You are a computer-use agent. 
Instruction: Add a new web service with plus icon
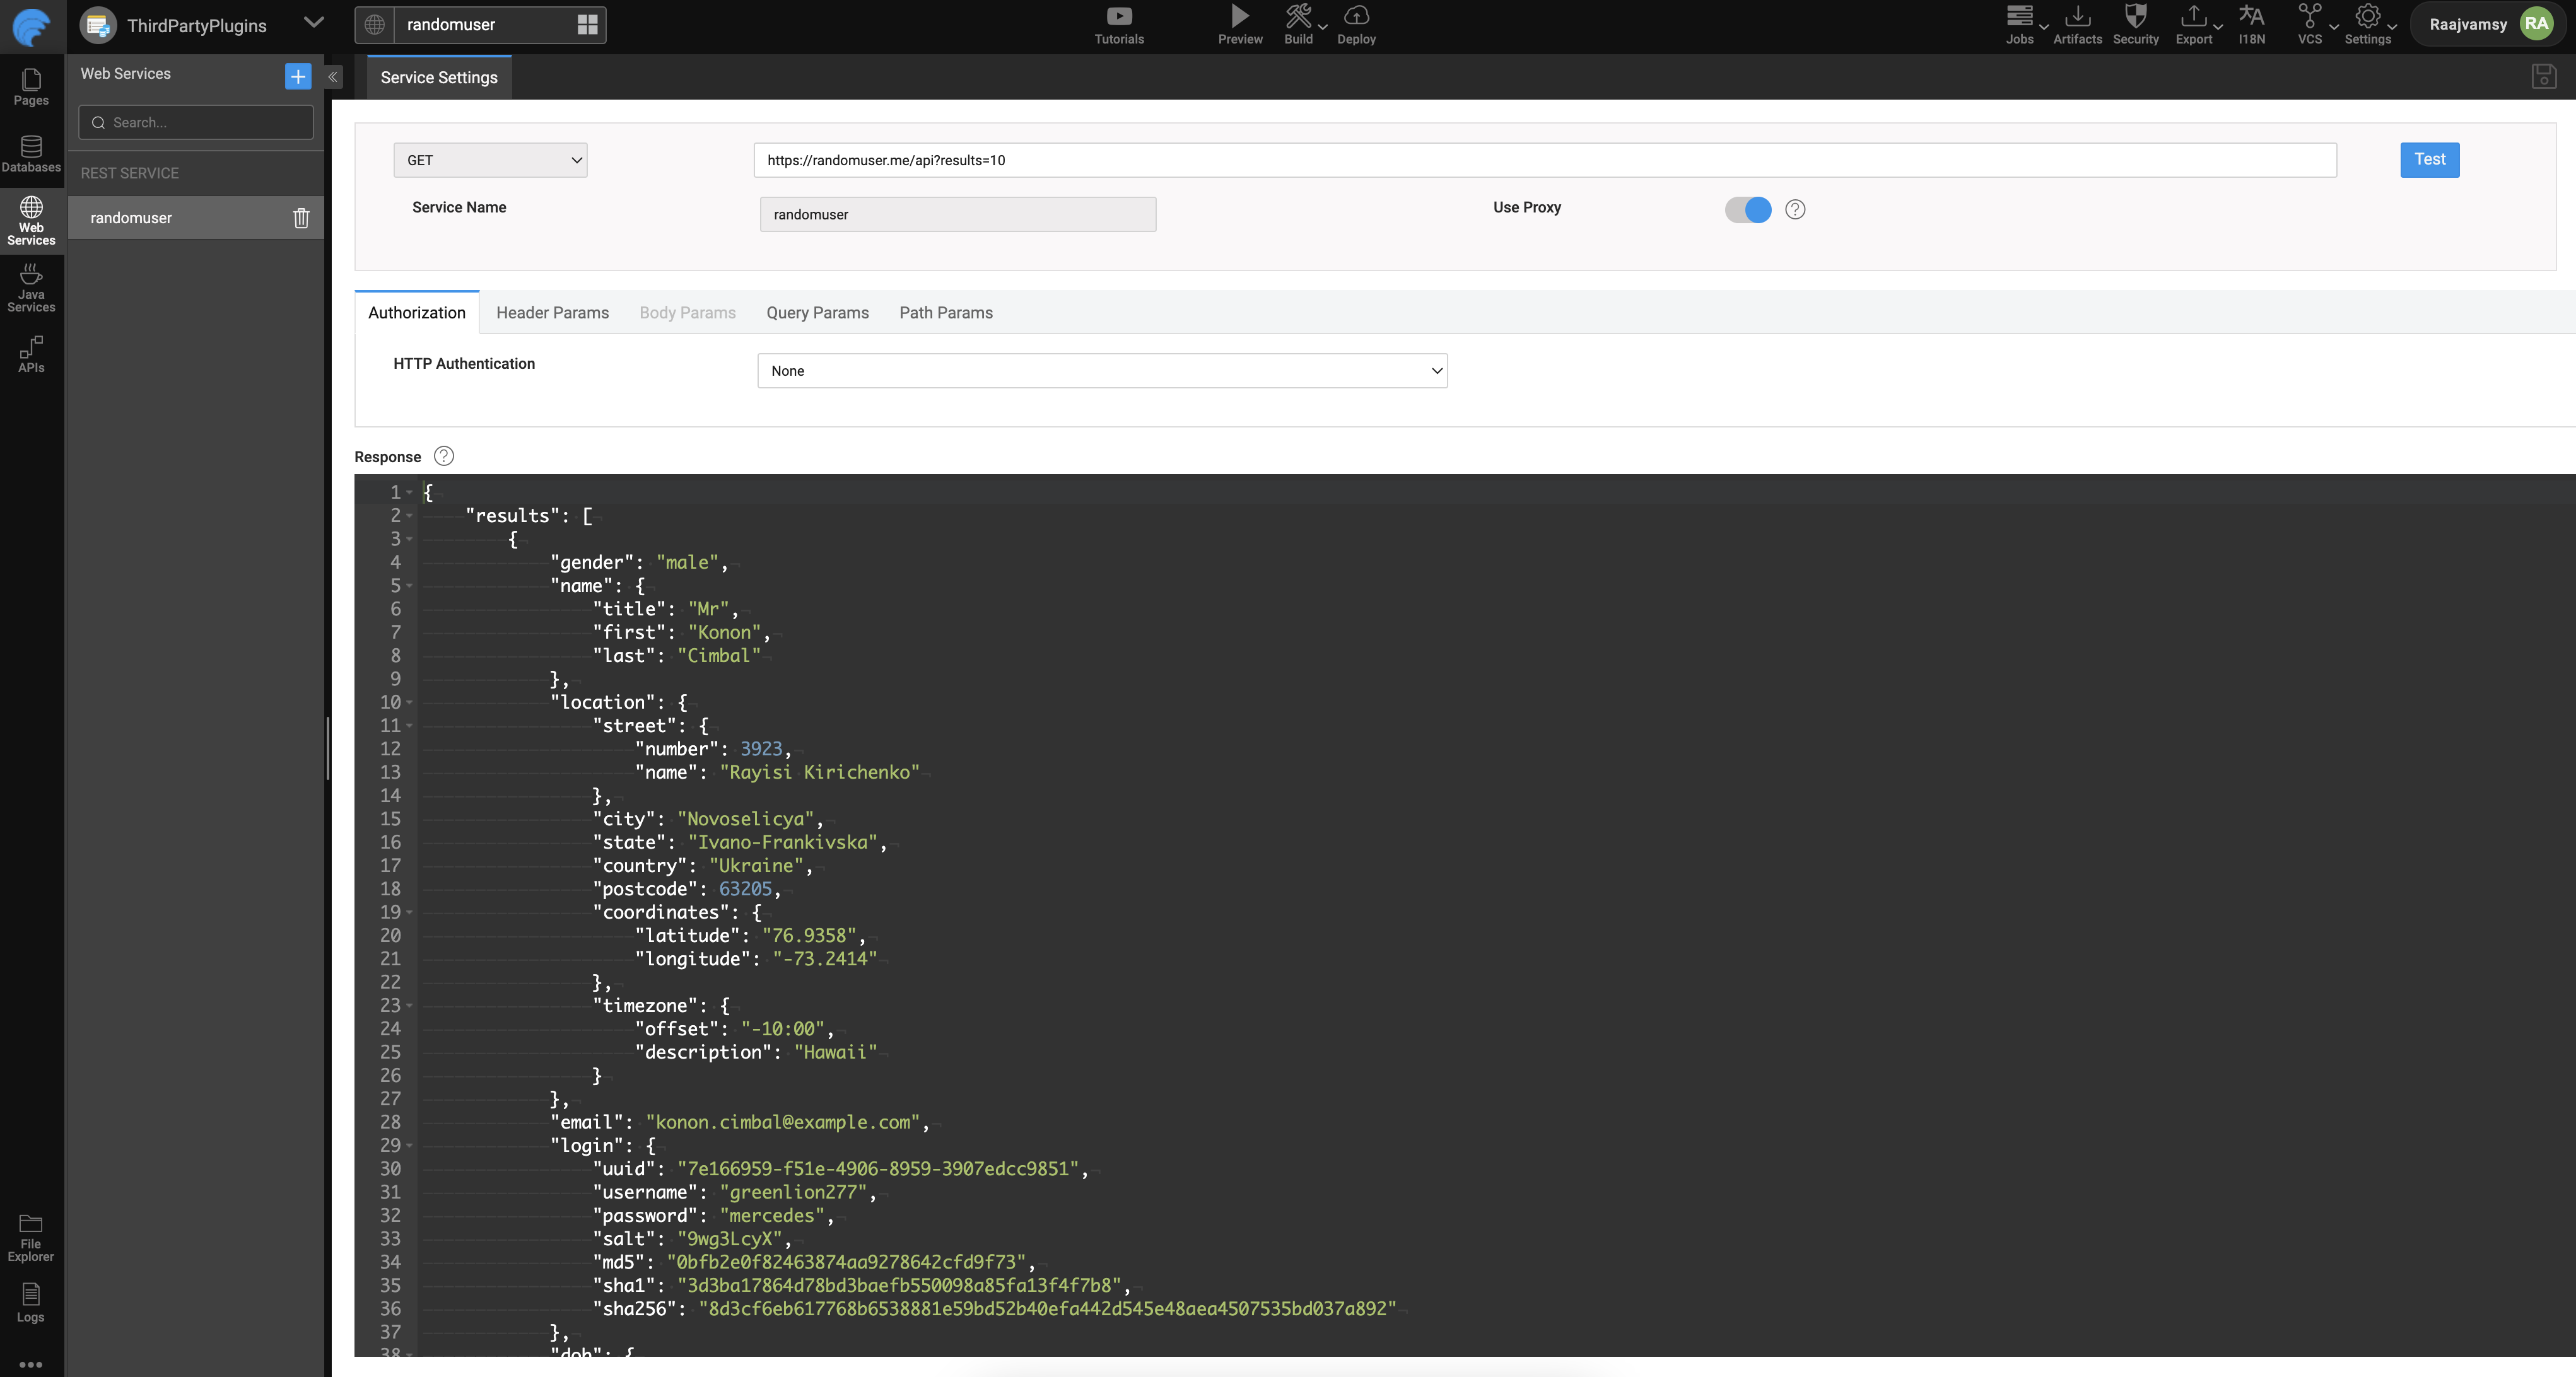pyautogui.click(x=297, y=76)
